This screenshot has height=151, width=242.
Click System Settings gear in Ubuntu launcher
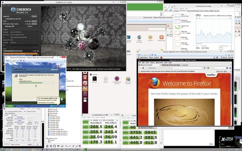[x=85, y=83]
